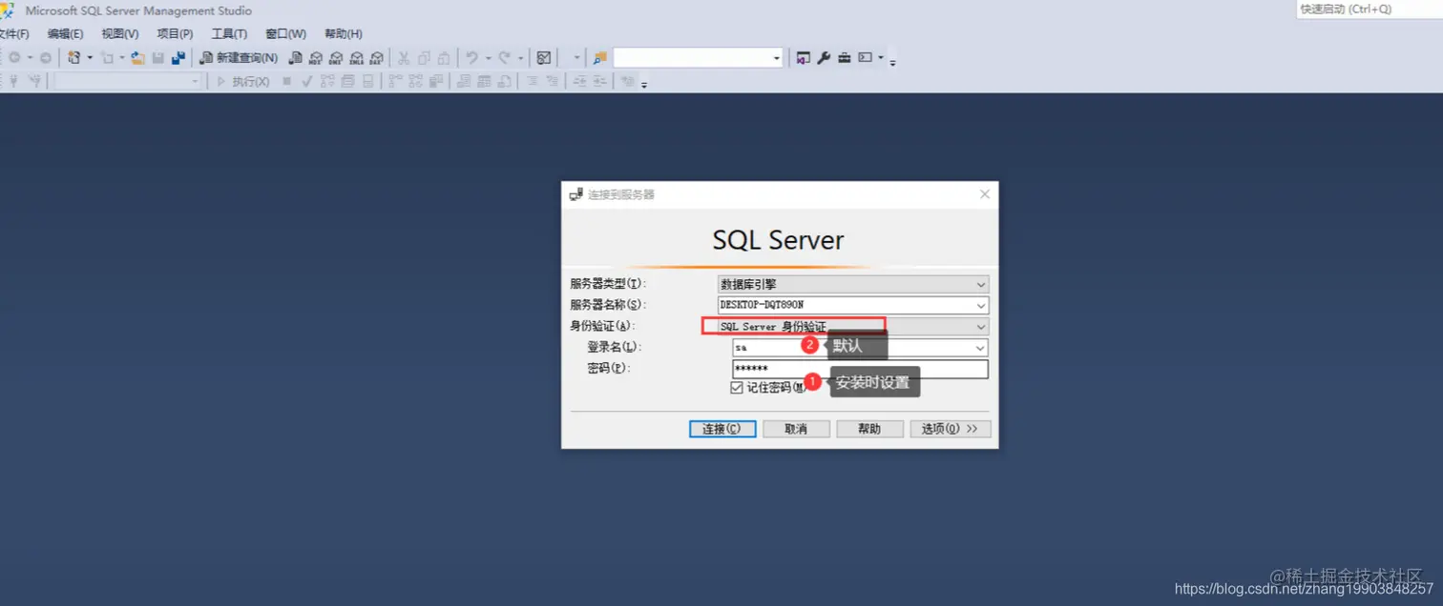Viewport: 1443px width, 606px height.
Task: Click the MDX query icon
Action: (315, 58)
